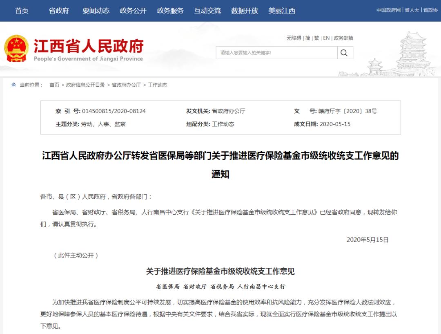Viewport: 441px width, 334px height.
Task: Open the 美丽江西 nav menu item
Action: click(281, 11)
